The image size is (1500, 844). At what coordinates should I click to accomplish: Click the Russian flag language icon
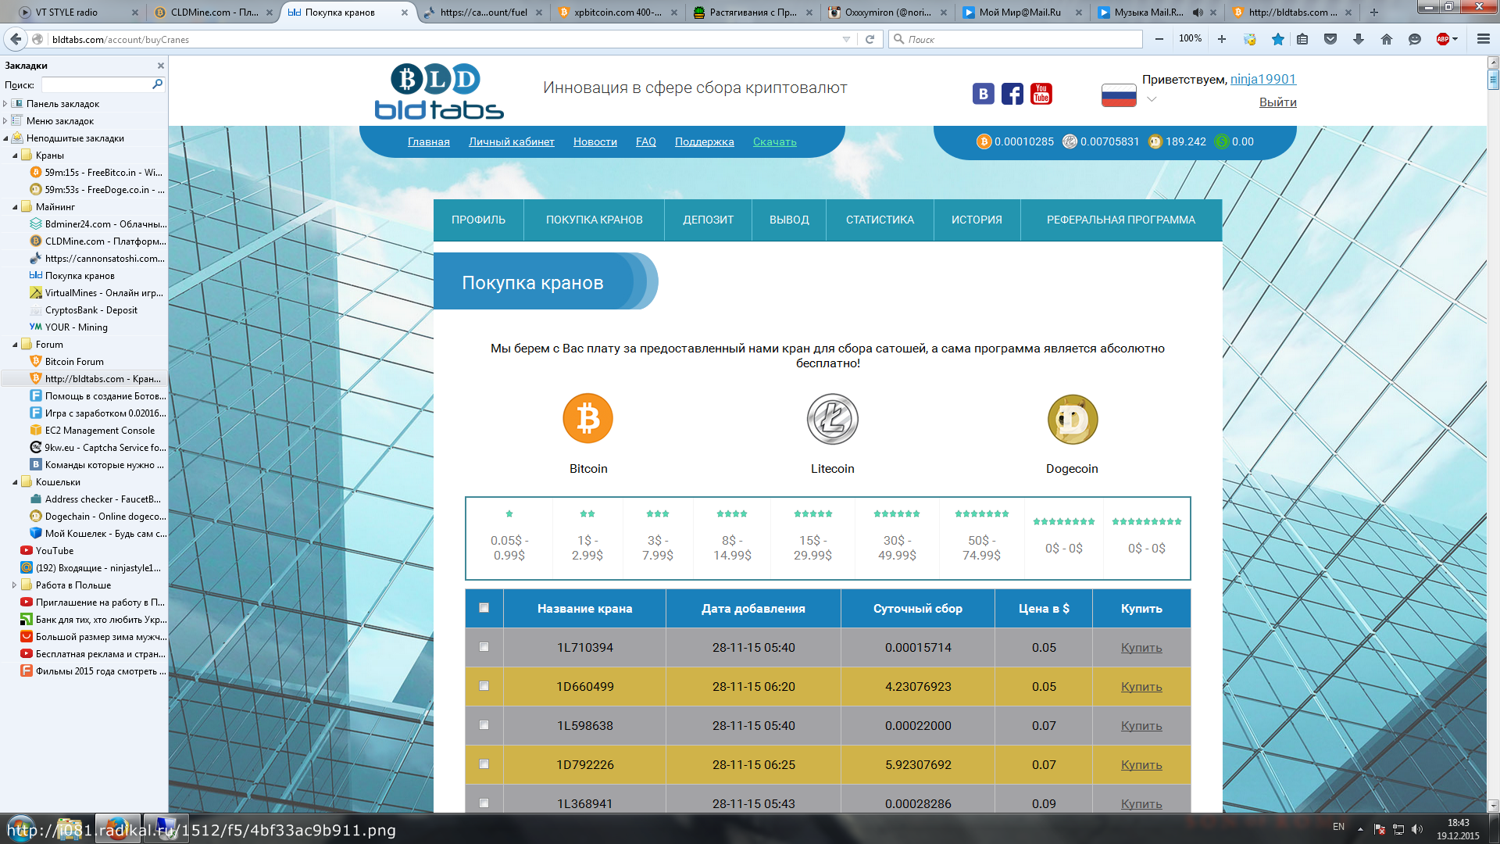[1119, 95]
